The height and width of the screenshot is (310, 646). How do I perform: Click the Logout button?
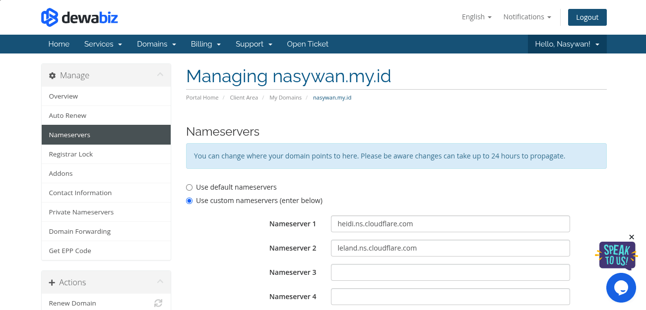[587, 17]
